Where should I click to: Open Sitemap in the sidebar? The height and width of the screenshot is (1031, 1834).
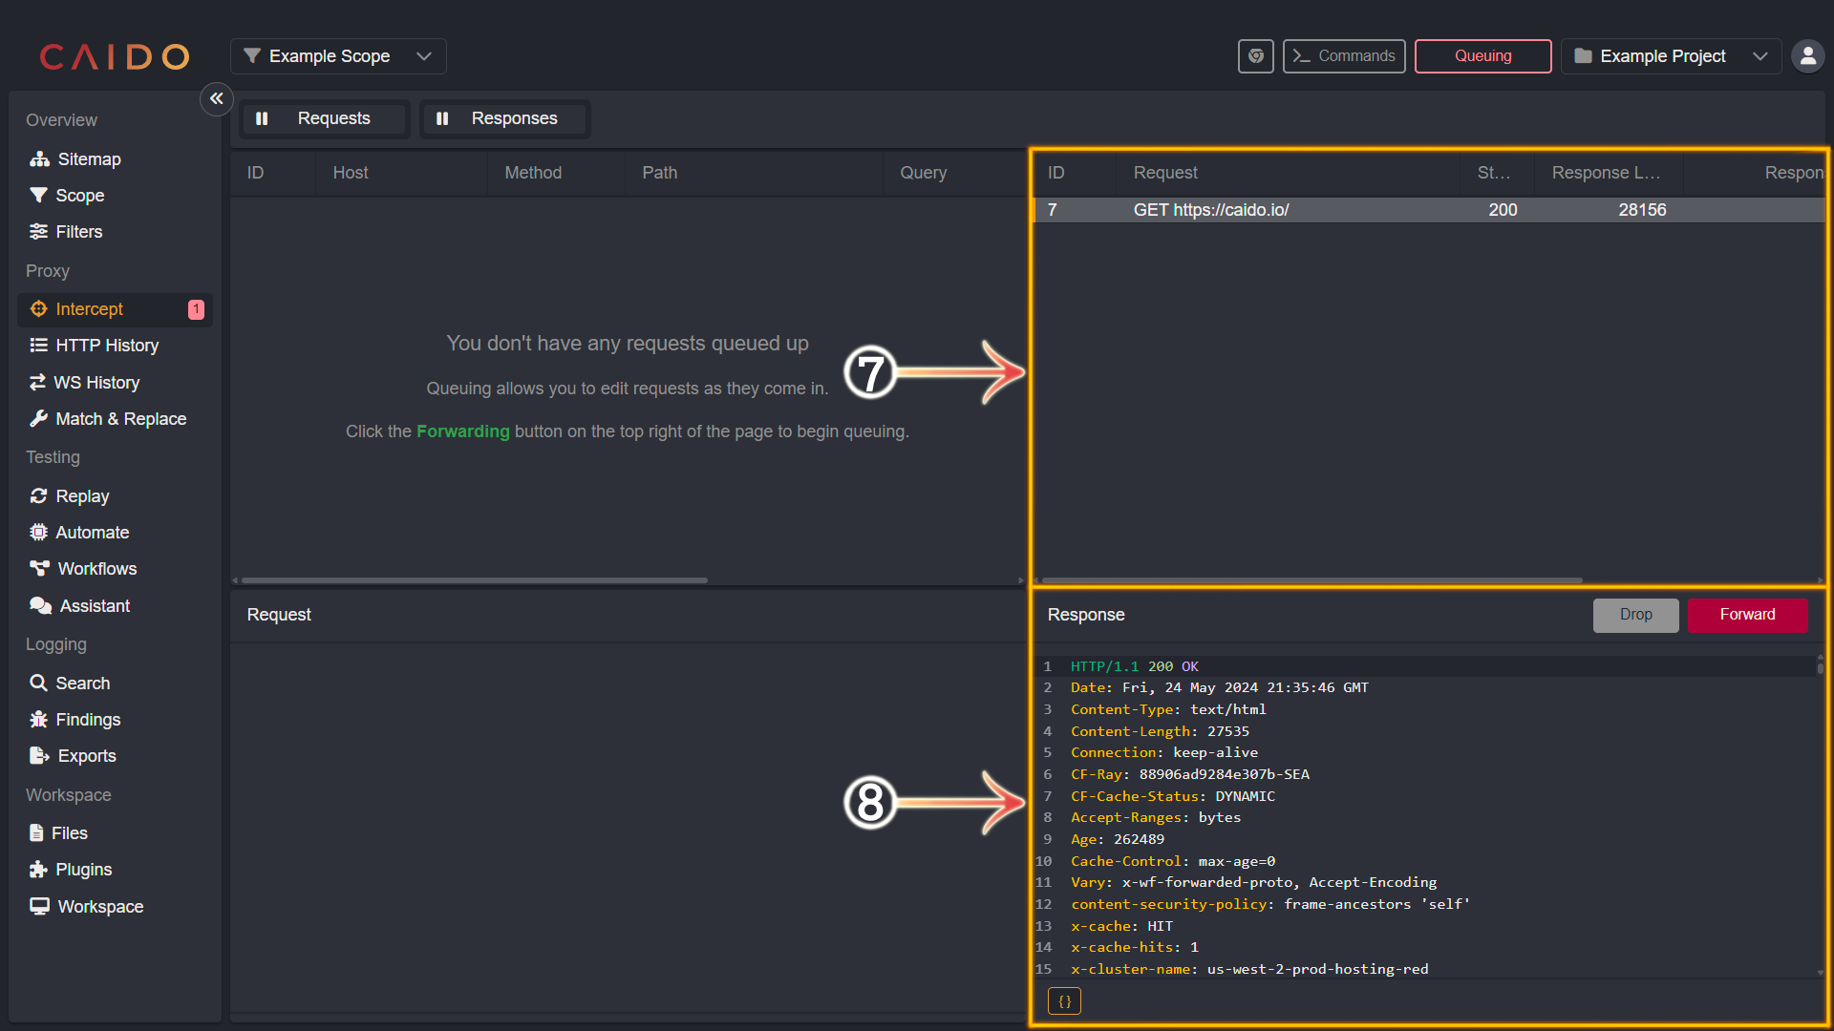(115, 159)
